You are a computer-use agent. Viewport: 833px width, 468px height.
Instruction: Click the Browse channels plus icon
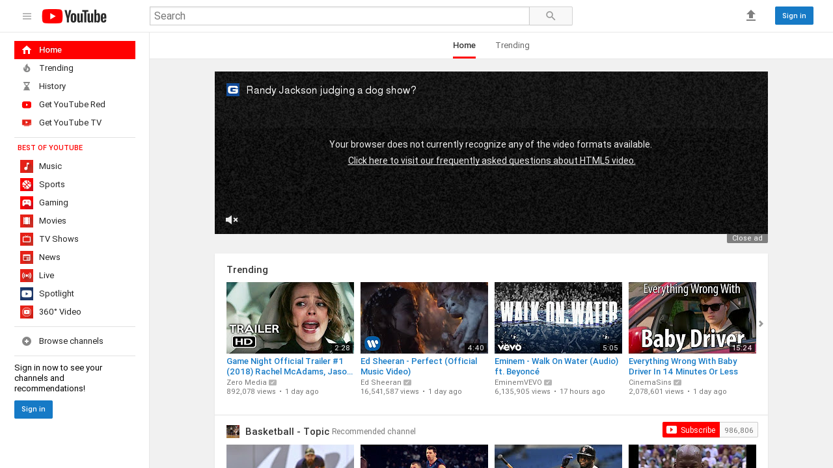(27, 341)
